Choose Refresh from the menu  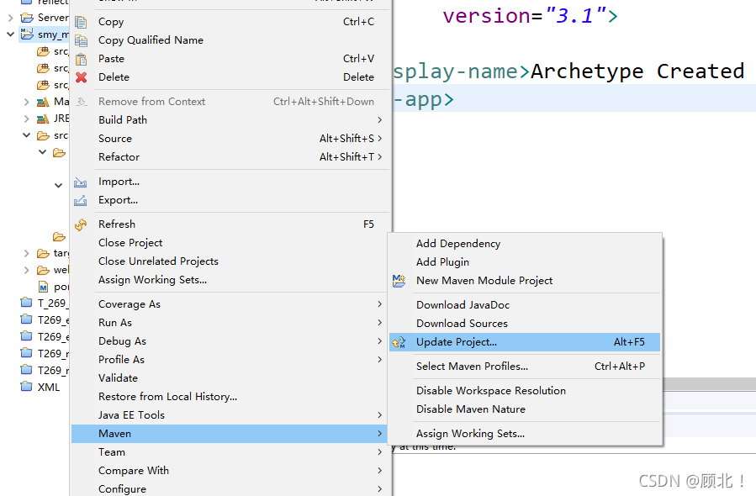(230, 224)
